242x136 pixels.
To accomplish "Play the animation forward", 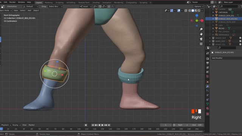I will click(x=102, y=125).
